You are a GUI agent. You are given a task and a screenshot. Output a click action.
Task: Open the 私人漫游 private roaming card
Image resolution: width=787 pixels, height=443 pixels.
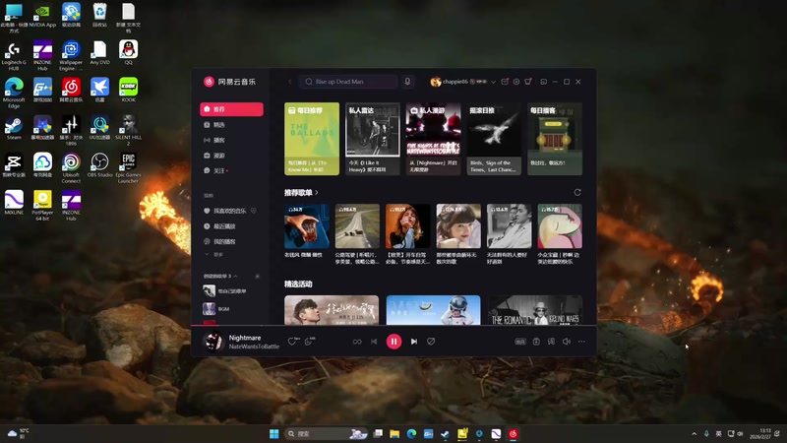(433, 139)
